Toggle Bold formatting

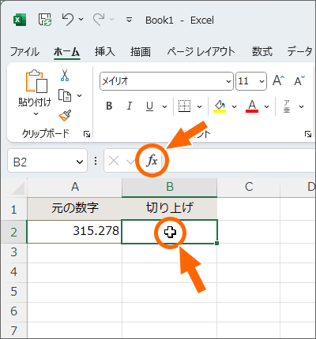coord(109,106)
